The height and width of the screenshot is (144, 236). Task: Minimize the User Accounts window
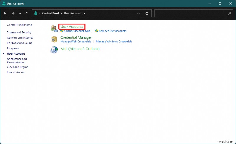click(x=209, y=4)
